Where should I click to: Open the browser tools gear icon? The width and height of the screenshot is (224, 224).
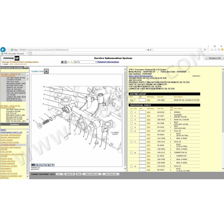pos(219,50)
